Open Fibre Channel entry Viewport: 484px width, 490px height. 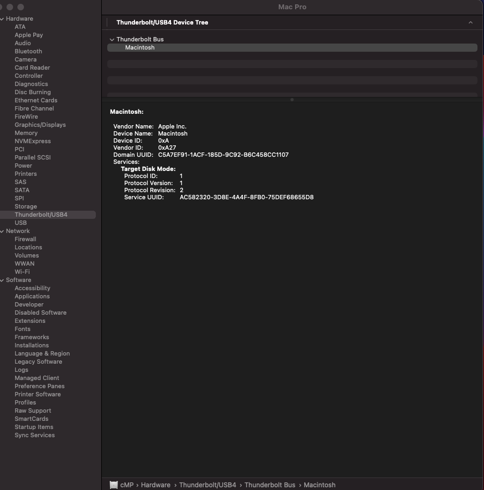(34, 108)
